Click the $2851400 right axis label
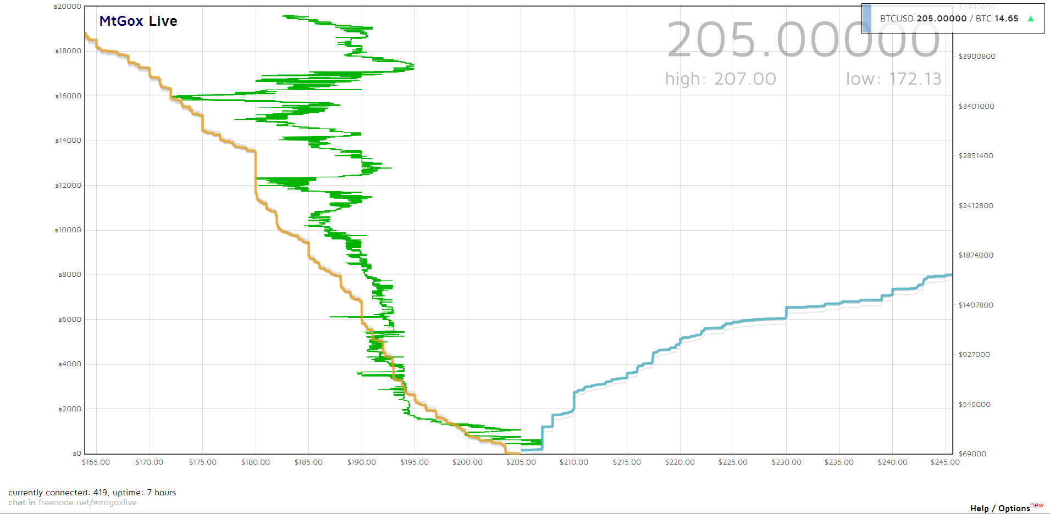Viewport: 1050px width, 514px height. pos(976,156)
